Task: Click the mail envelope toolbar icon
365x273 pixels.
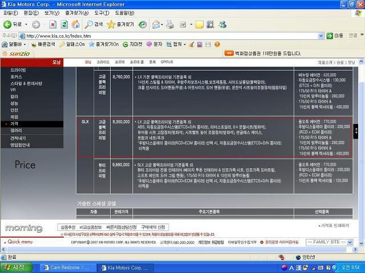Action: tap(156, 24)
